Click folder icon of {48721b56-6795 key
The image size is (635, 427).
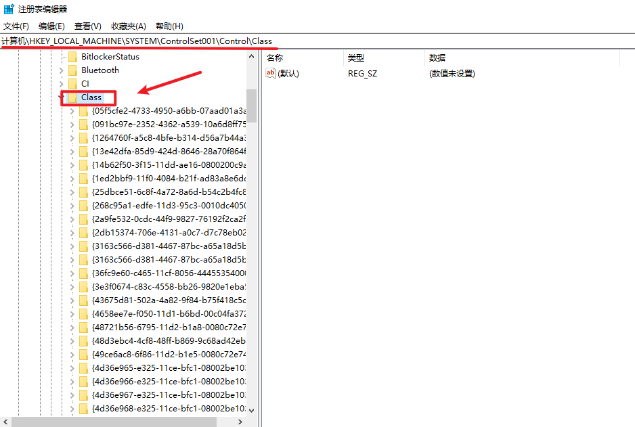[x=83, y=328]
